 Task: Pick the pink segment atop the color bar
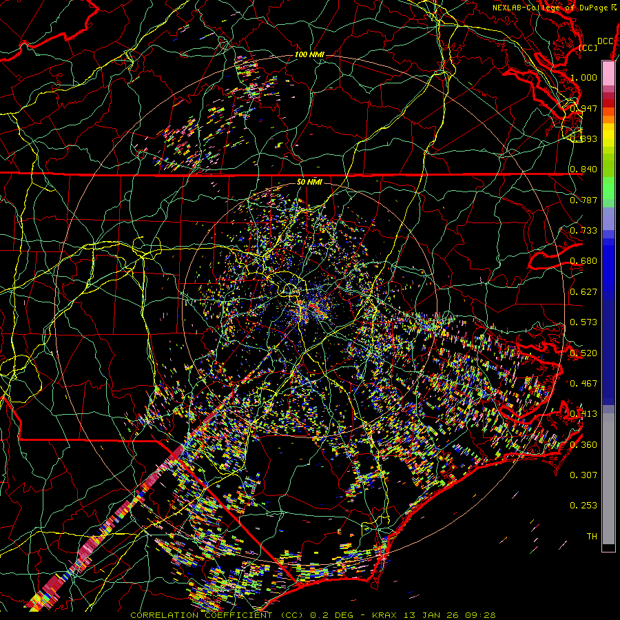point(608,73)
